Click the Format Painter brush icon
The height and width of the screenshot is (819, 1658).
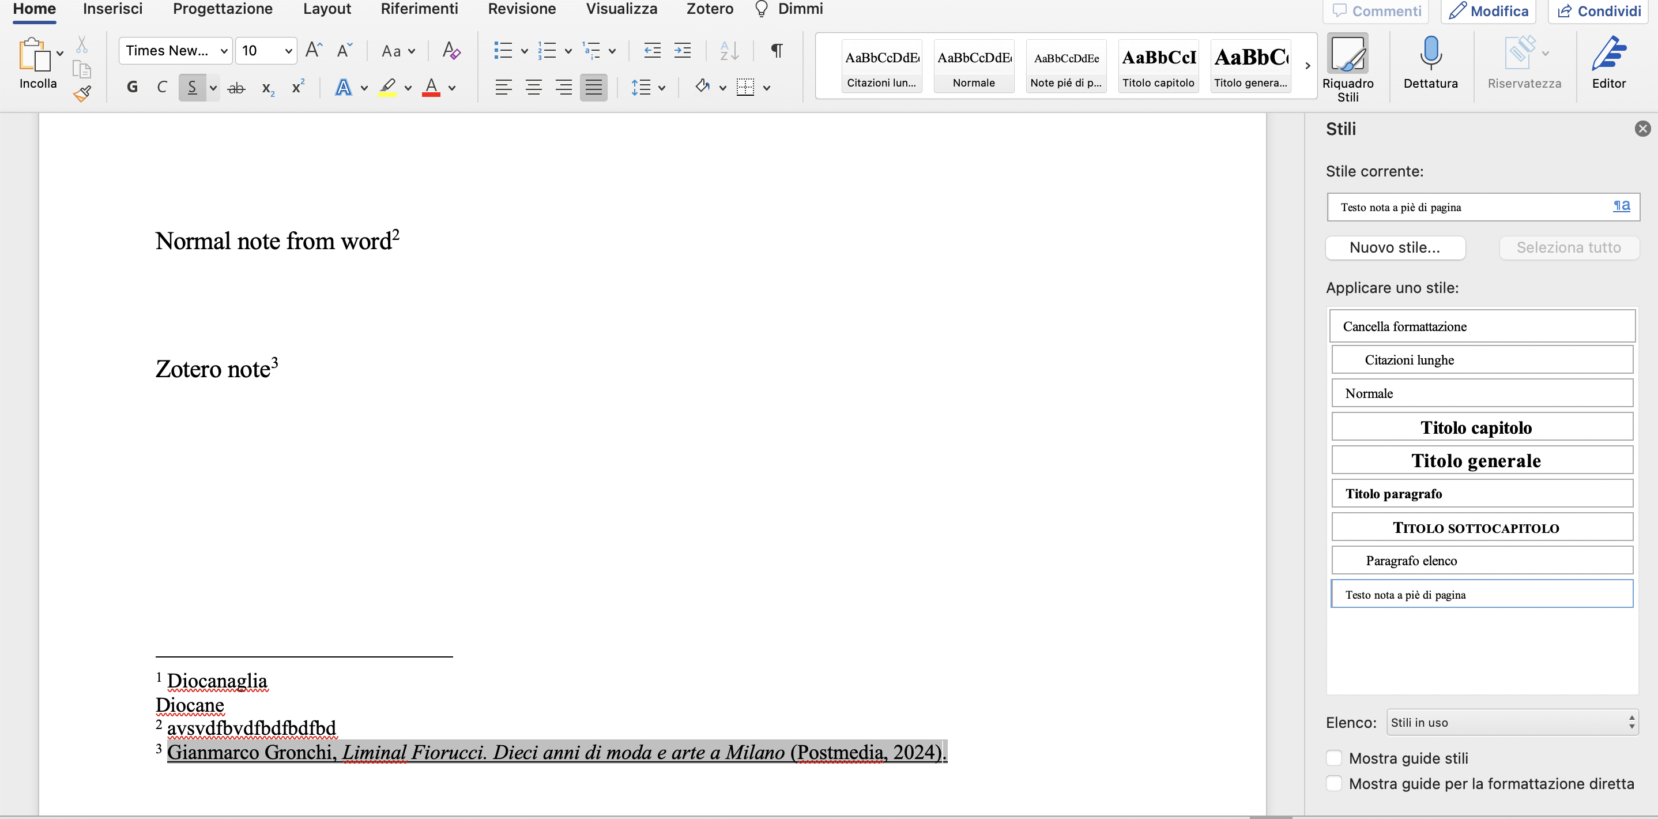pos(82,94)
